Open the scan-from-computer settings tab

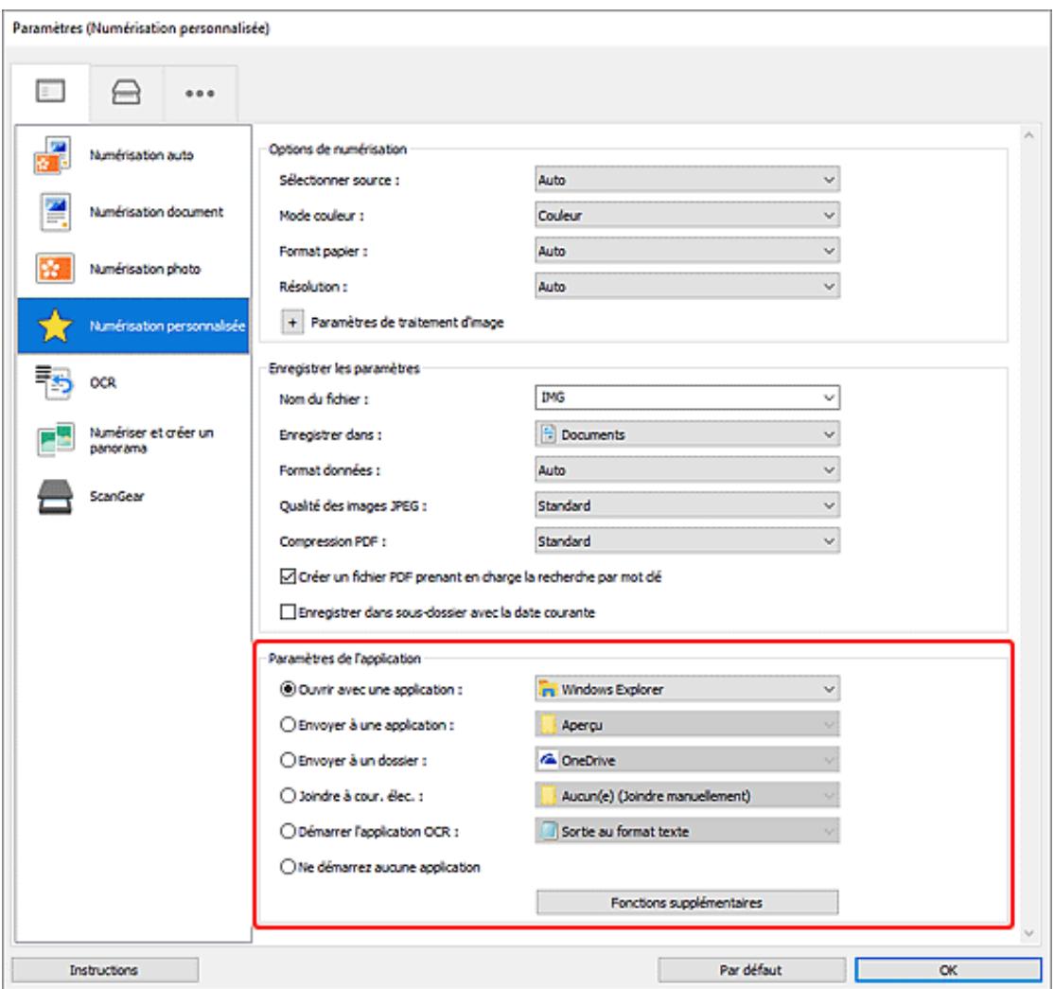click(50, 92)
